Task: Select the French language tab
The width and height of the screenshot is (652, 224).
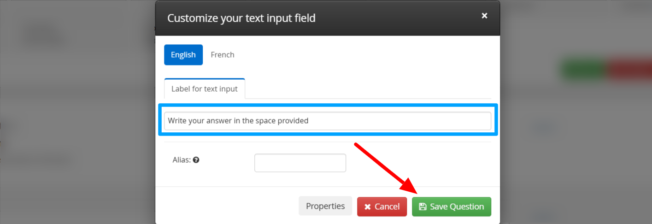Action: 223,55
